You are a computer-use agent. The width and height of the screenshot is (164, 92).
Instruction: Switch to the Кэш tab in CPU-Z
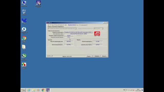[53, 25]
